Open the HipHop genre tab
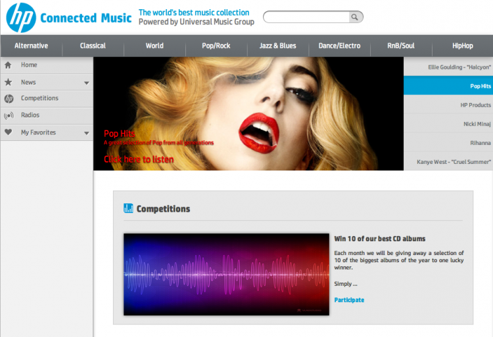The width and height of the screenshot is (493, 337). [x=463, y=46]
